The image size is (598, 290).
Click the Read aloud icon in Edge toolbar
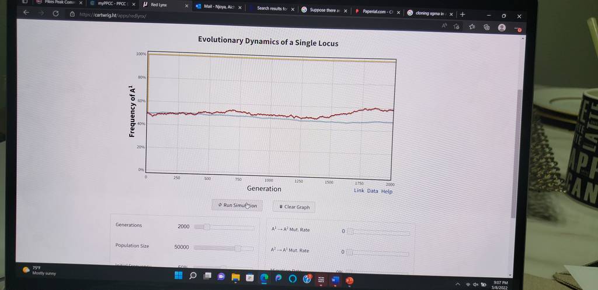click(444, 26)
